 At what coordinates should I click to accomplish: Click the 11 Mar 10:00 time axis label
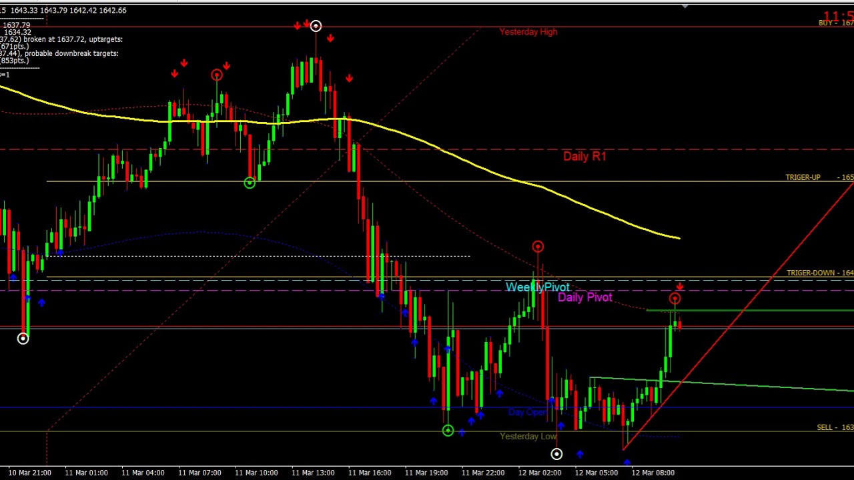click(x=256, y=473)
